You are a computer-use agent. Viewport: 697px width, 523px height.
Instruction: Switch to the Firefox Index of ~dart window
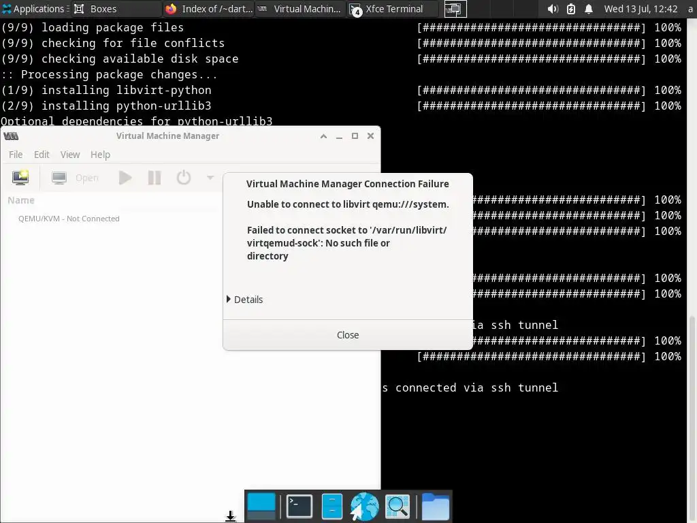pos(208,9)
